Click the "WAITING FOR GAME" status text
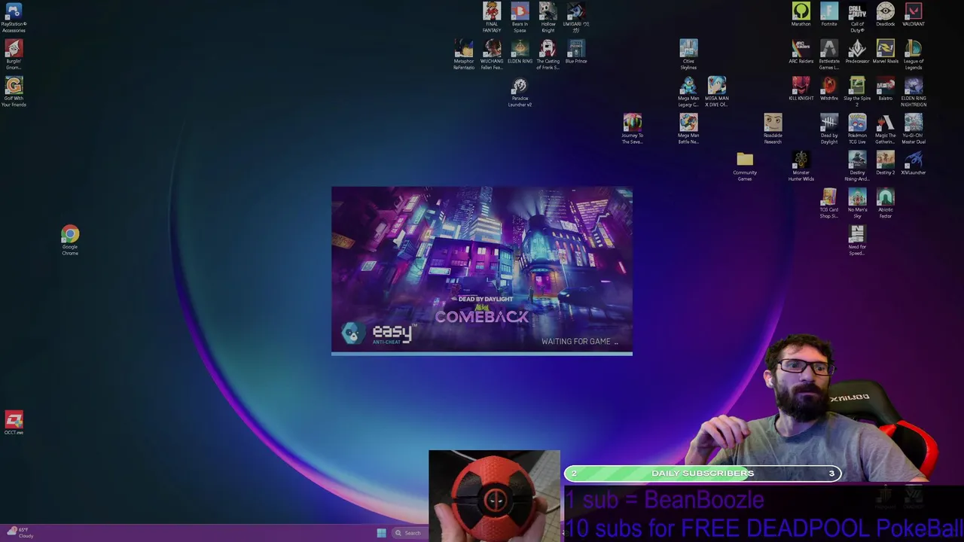 coord(579,342)
